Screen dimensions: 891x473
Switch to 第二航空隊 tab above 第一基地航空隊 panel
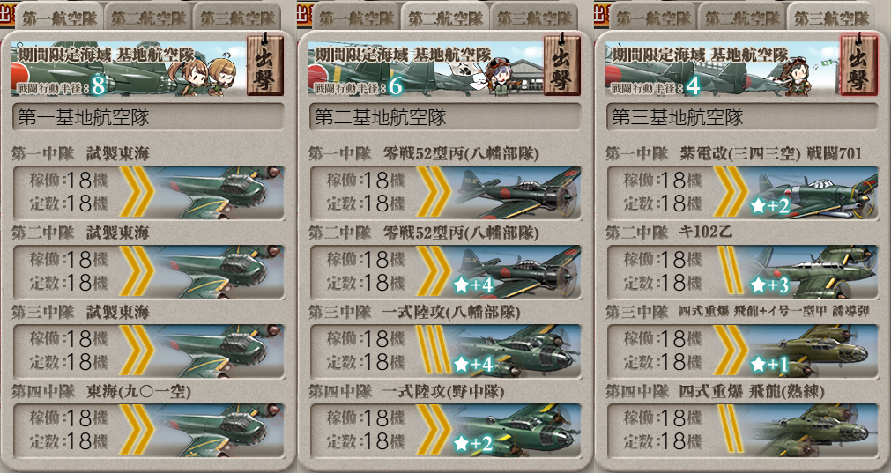coord(148,18)
